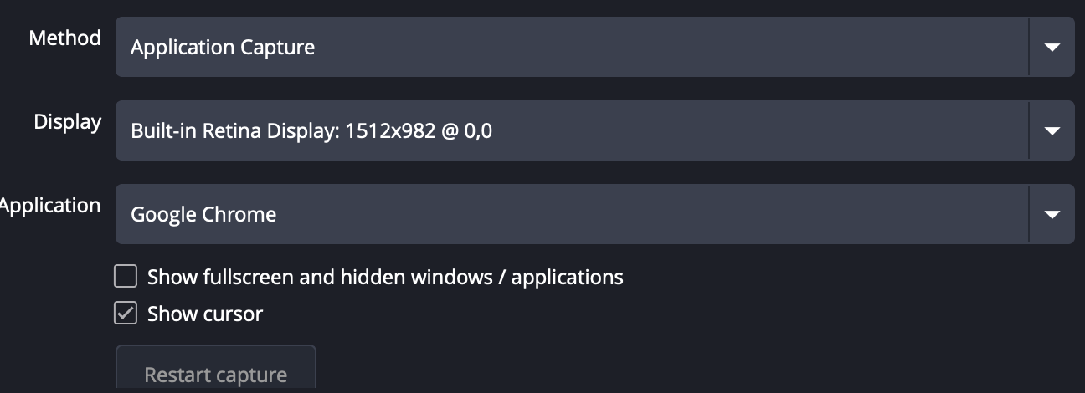Click the Method field label
This screenshot has width=1085, height=393.
(x=64, y=38)
